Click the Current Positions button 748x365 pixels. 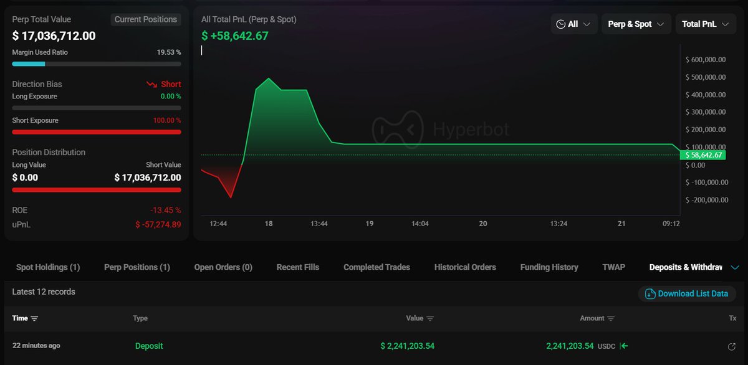tap(146, 19)
